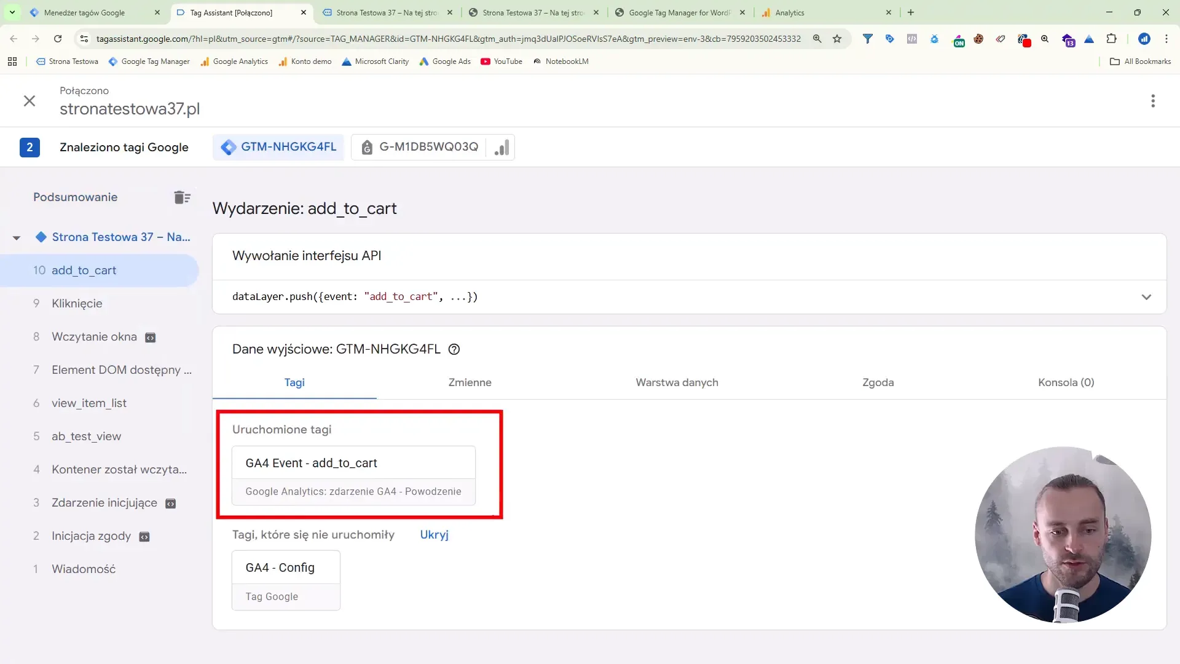Collapse the Strona Testowa 37 tree node
Viewport: 1180px width, 664px height.
(x=17, y=238)
